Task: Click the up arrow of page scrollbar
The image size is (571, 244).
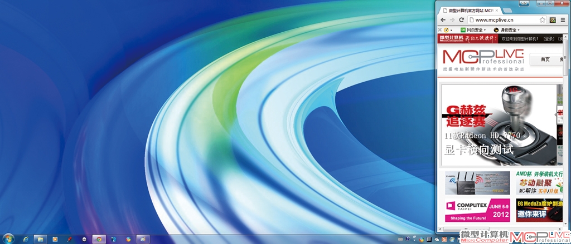Action: [565, 37]
